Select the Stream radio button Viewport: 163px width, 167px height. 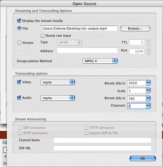click(x=19, y=43)
